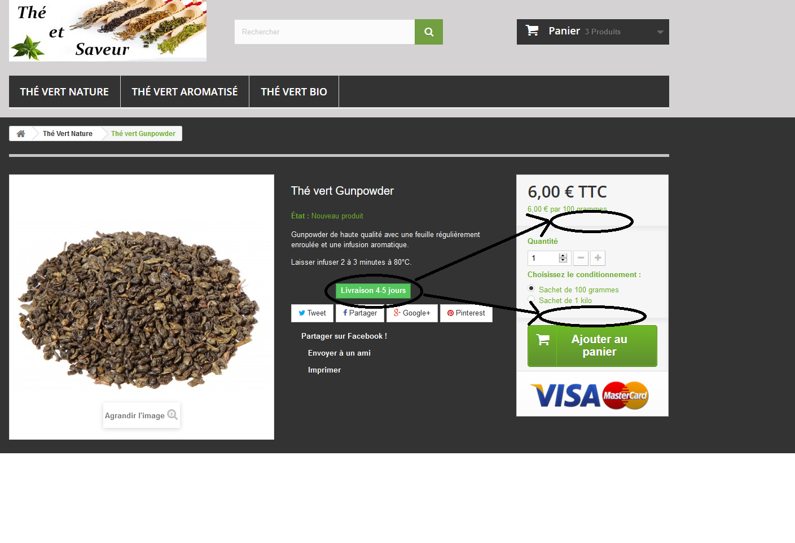Click the plus quantity button
The image size is (795, 543).
click(x=598, y=258)
